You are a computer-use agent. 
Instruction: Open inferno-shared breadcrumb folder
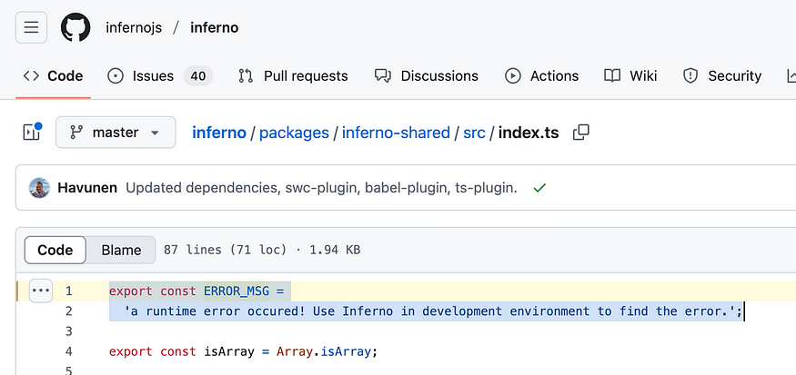[396, 133]
